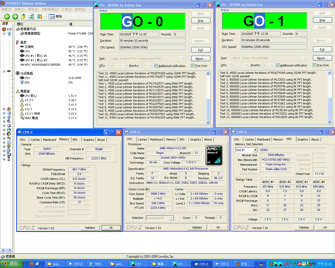Open Internet Explorer from quick launch bar
The width and height of the screenshot is (335, 268).
37,264
